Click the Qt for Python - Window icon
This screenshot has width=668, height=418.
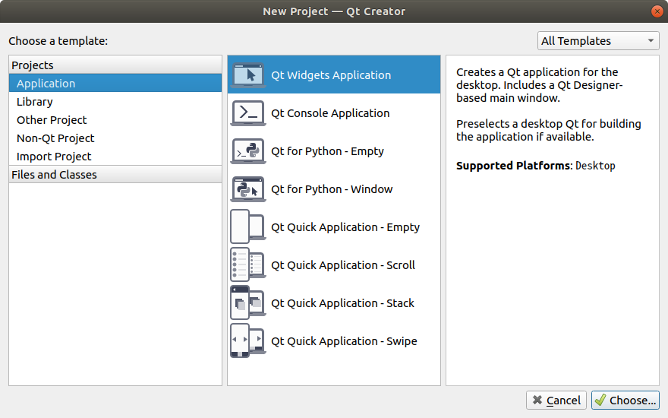click(247, 189)
